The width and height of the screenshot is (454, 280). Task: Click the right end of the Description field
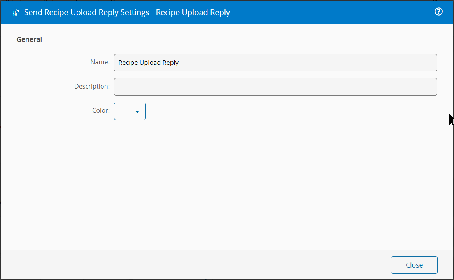428,87
